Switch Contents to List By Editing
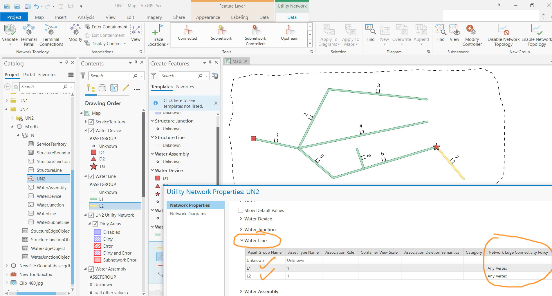The height and width of the screenshot is (296, 552). [x=126, y=88]
